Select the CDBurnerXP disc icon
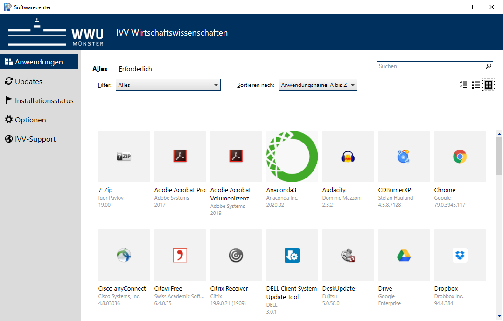Screen dimensions: 503x321 pyautogui.click(x=404, y=157)
